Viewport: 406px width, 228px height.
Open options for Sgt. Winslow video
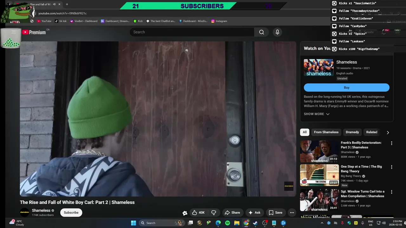click(x=391, y=192)
